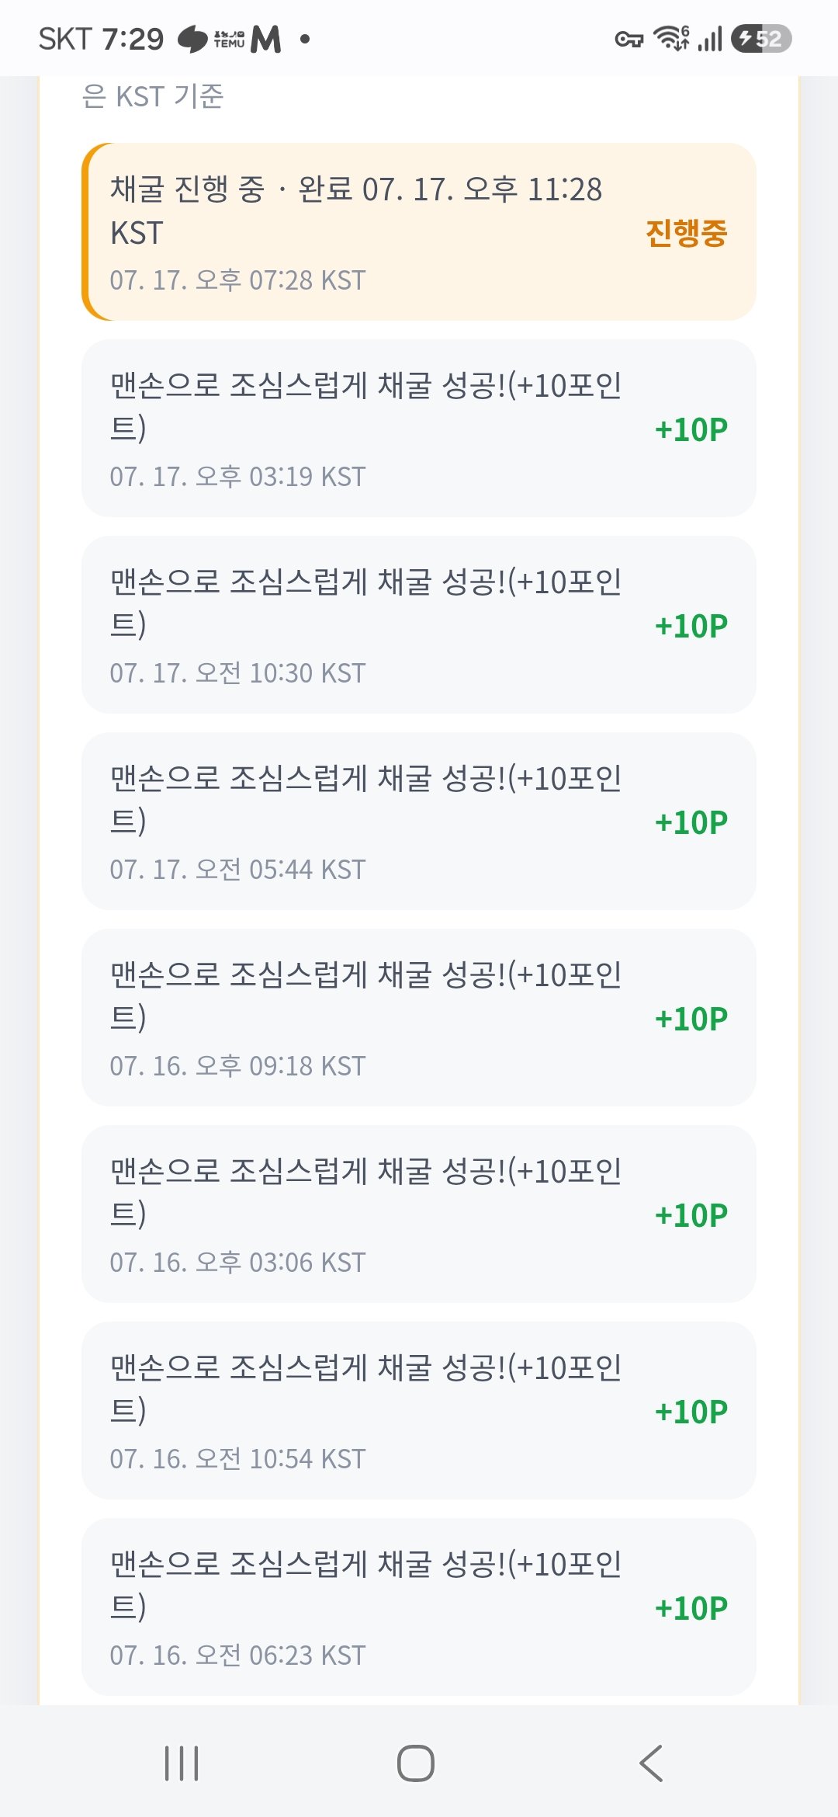Tap the orange 진행중 status label
838x1817 pixels.
(x=686, y=233)
